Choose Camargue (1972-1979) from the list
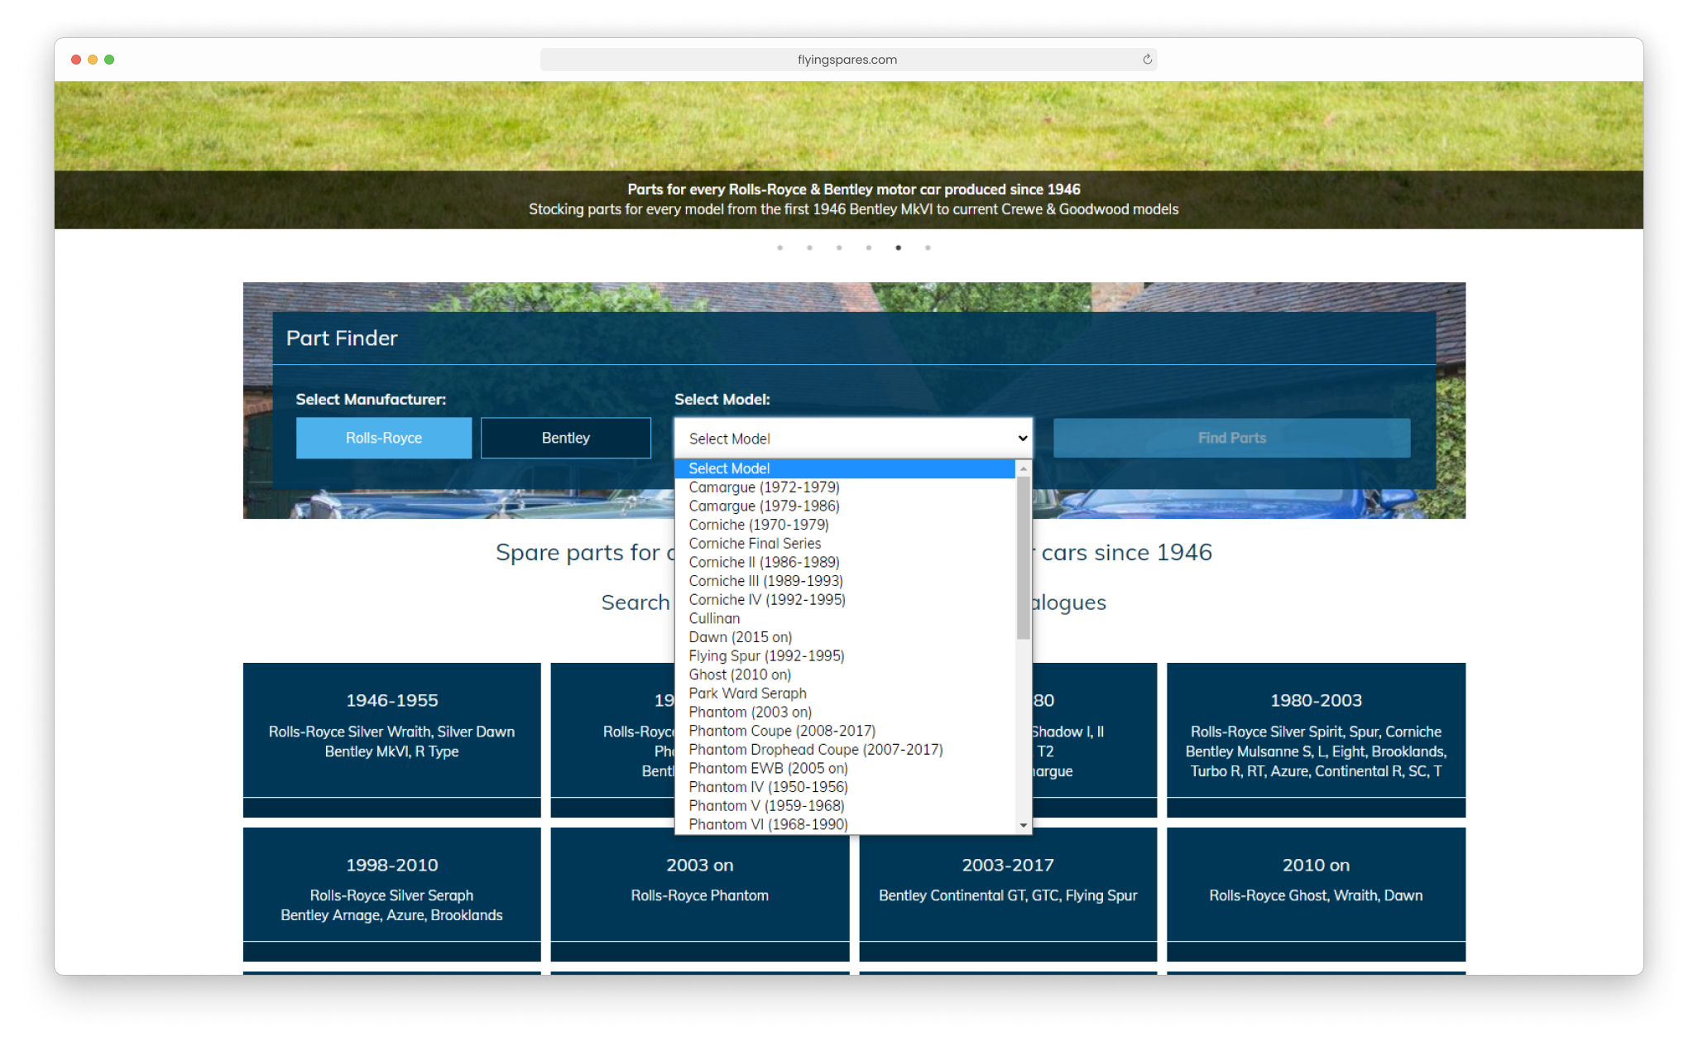The height and width of the screenshot is (1046, 1698). coord(845,487)
